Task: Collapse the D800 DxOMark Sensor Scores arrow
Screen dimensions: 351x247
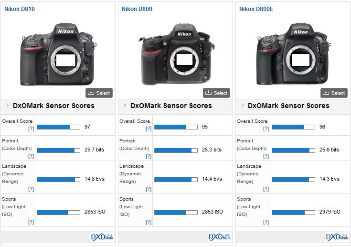Action: [x=126, y=106]
